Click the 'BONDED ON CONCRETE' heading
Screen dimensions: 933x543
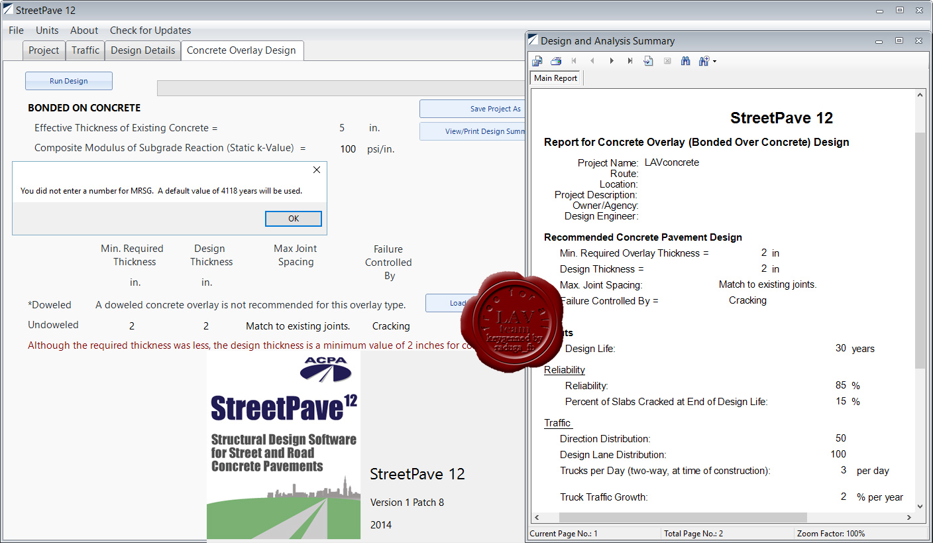pos(84,107)
